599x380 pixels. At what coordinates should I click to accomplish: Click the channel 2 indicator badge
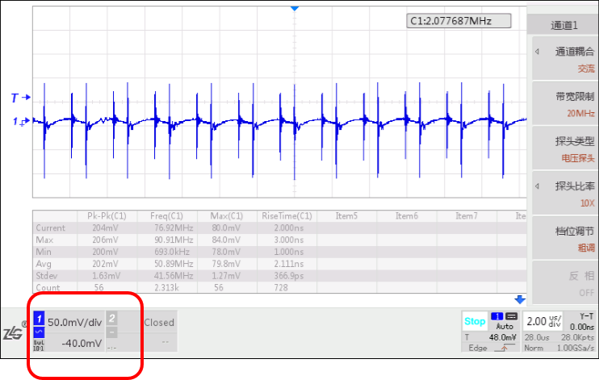click(x=112, y=318)
